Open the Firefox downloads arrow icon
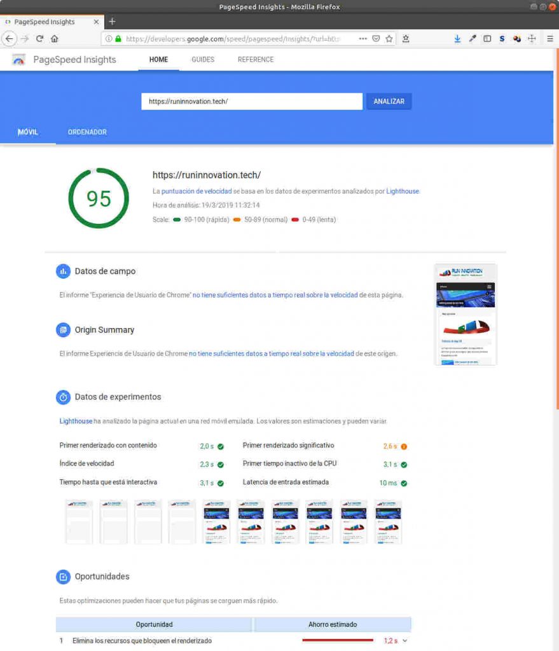Screen dimensions: 559x651 click(457, 39)
